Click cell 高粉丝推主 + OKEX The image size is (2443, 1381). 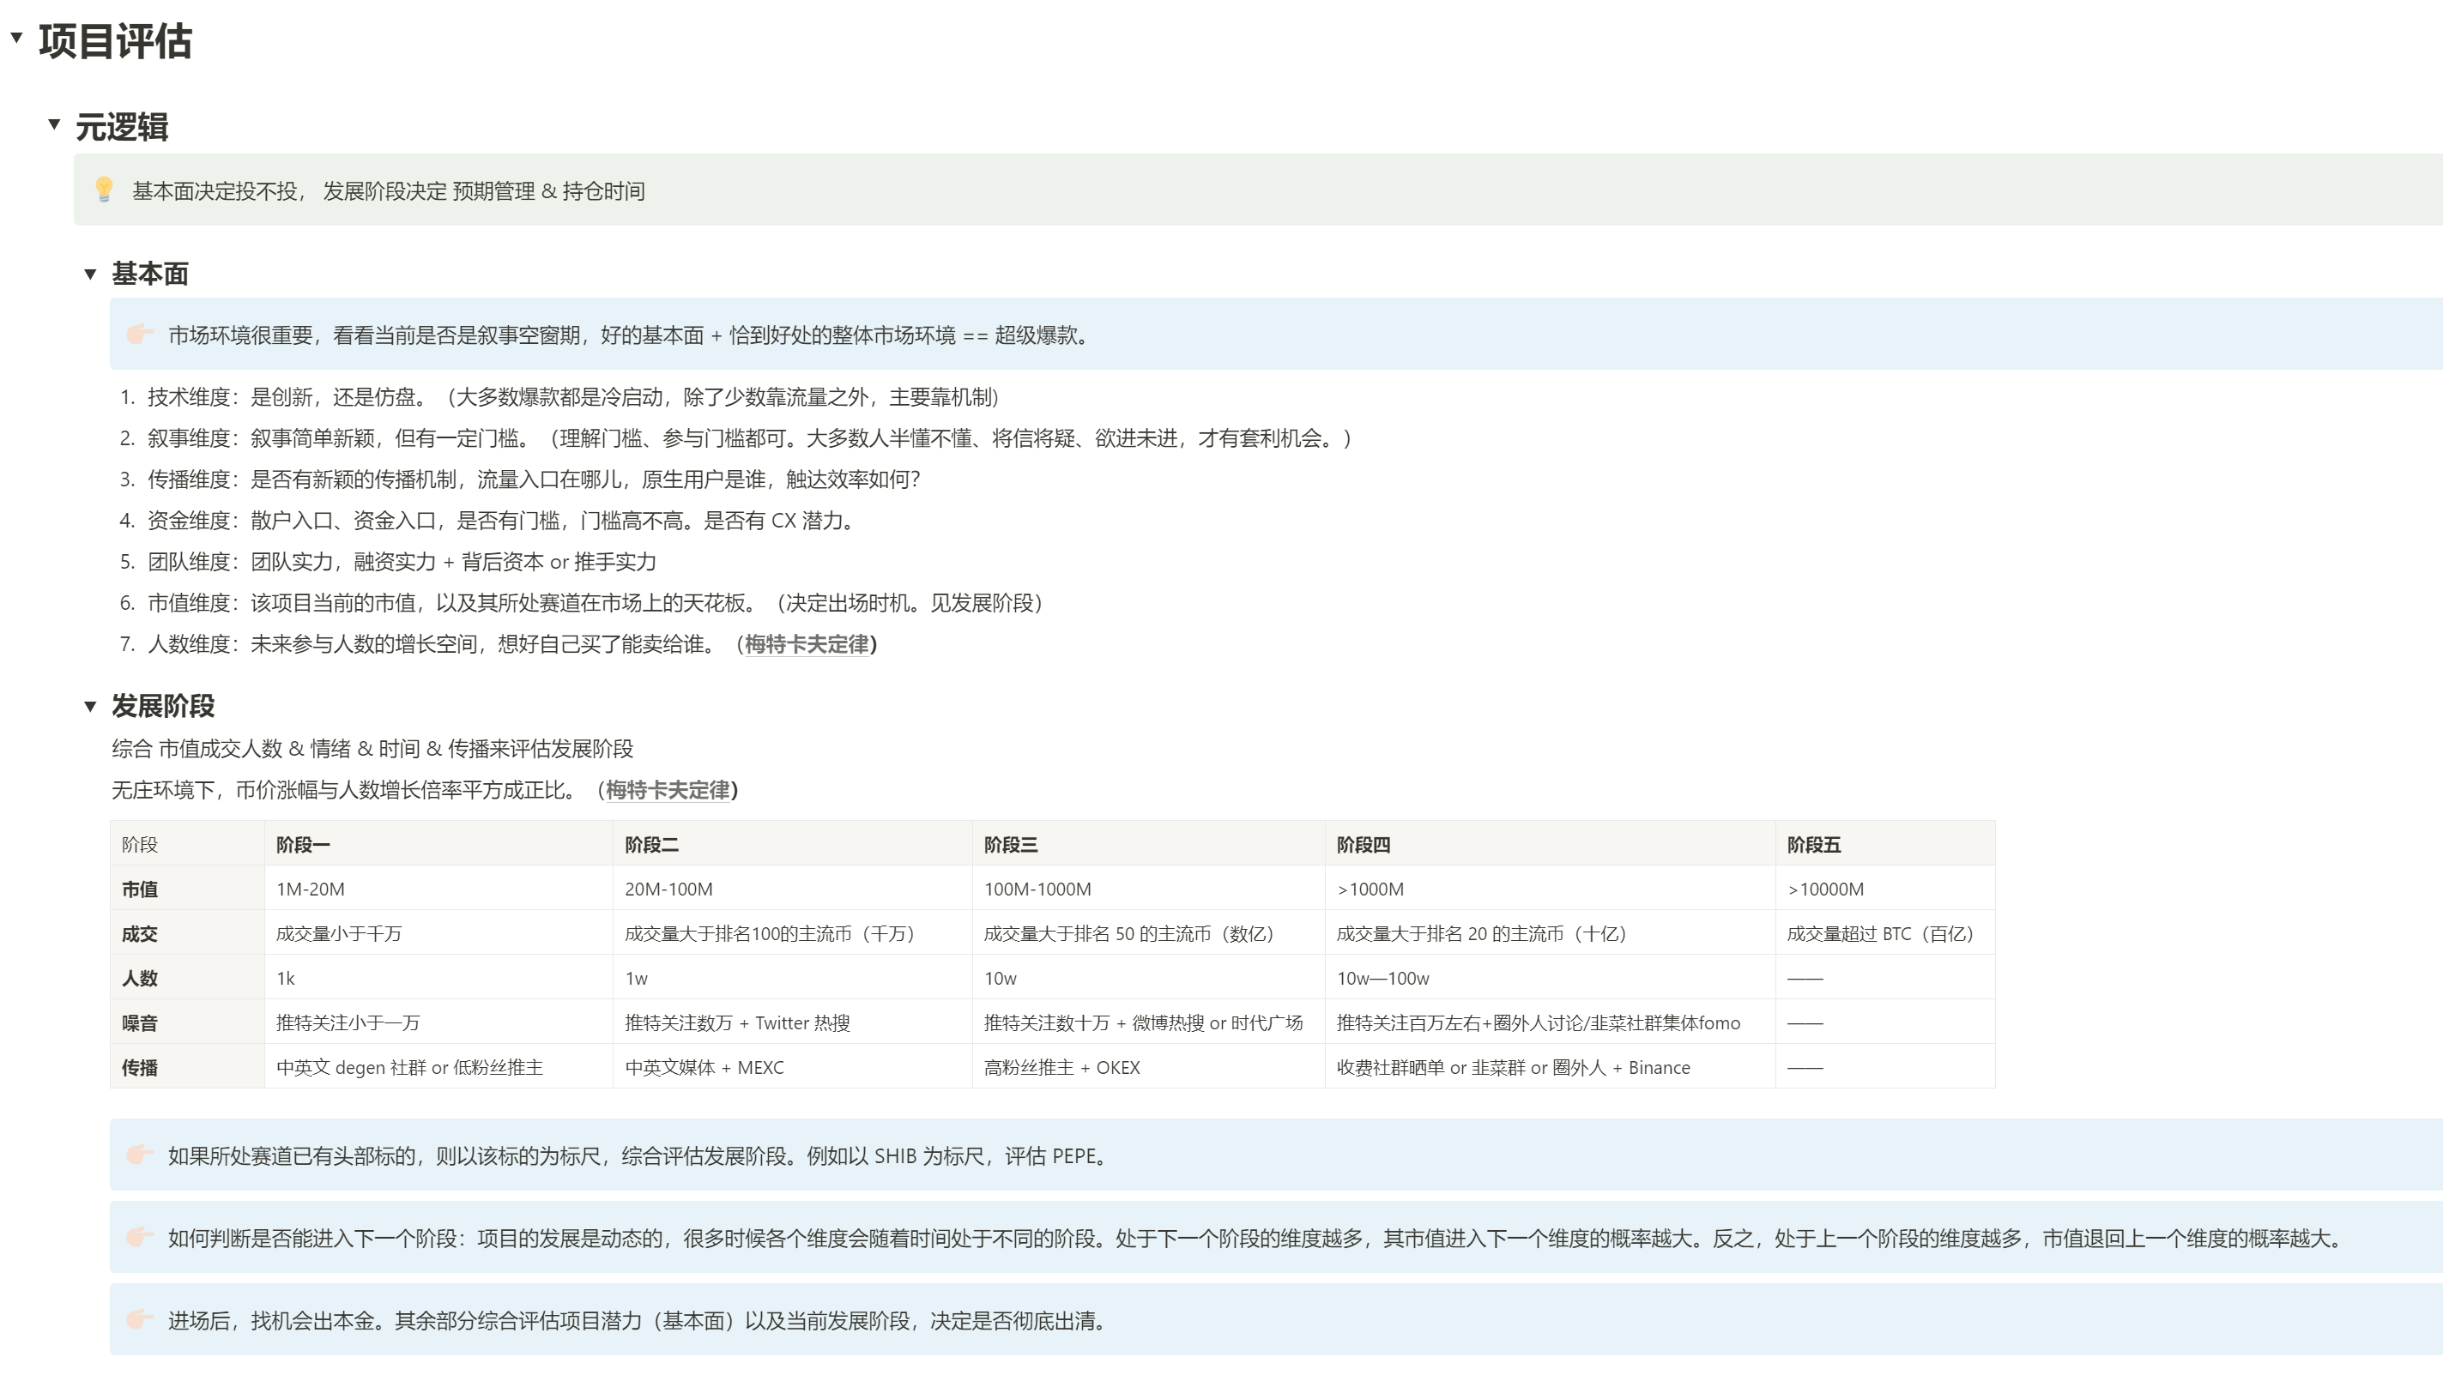(x=1148, y=1067)
